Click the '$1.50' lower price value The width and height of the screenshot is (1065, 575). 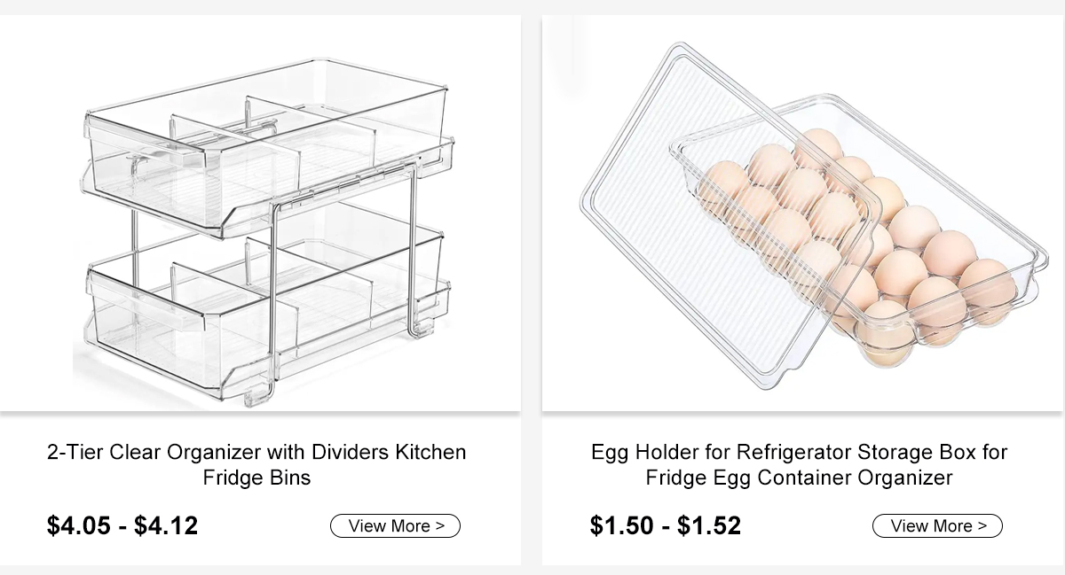click(622, 525)
